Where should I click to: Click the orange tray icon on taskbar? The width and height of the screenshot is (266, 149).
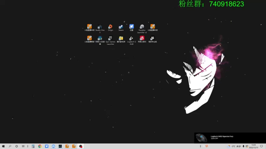206,146
